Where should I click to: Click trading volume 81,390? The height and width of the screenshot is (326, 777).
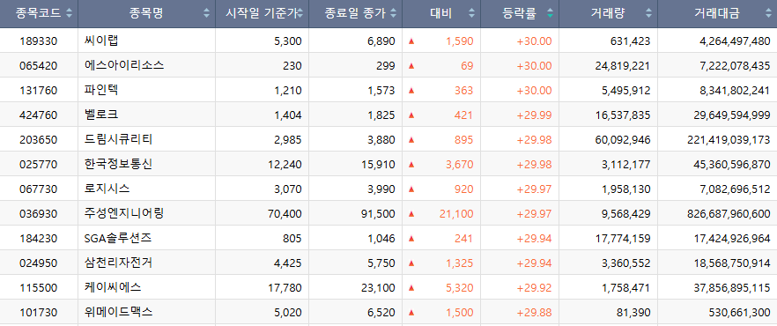tap(633, 313)
